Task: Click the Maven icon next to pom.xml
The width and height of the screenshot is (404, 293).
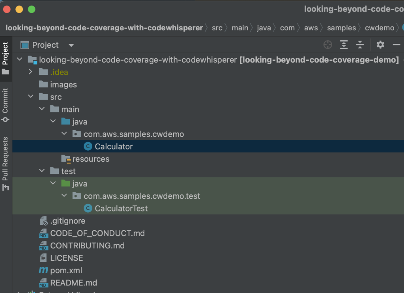Action: pos(43,271)
